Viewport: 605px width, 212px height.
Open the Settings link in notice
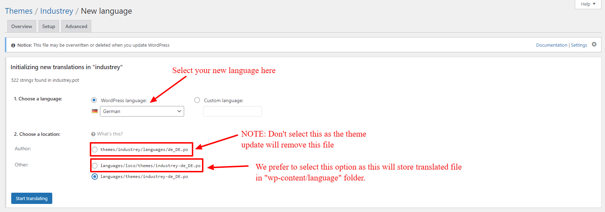click(x=579, y=45)
